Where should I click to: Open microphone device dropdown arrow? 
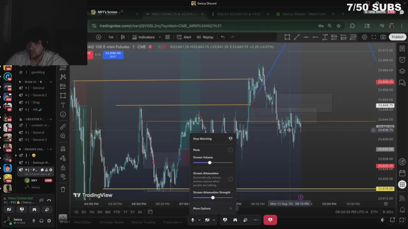tap(200, 220)
